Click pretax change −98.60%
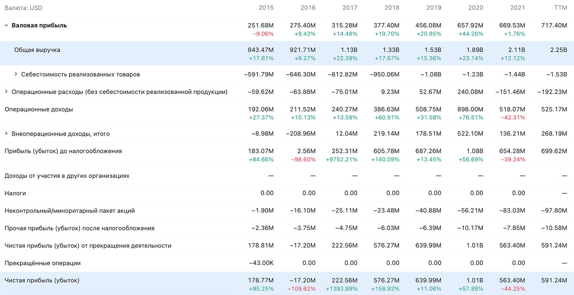Viewport: 574px width, 295px height. tap(304, 160)
